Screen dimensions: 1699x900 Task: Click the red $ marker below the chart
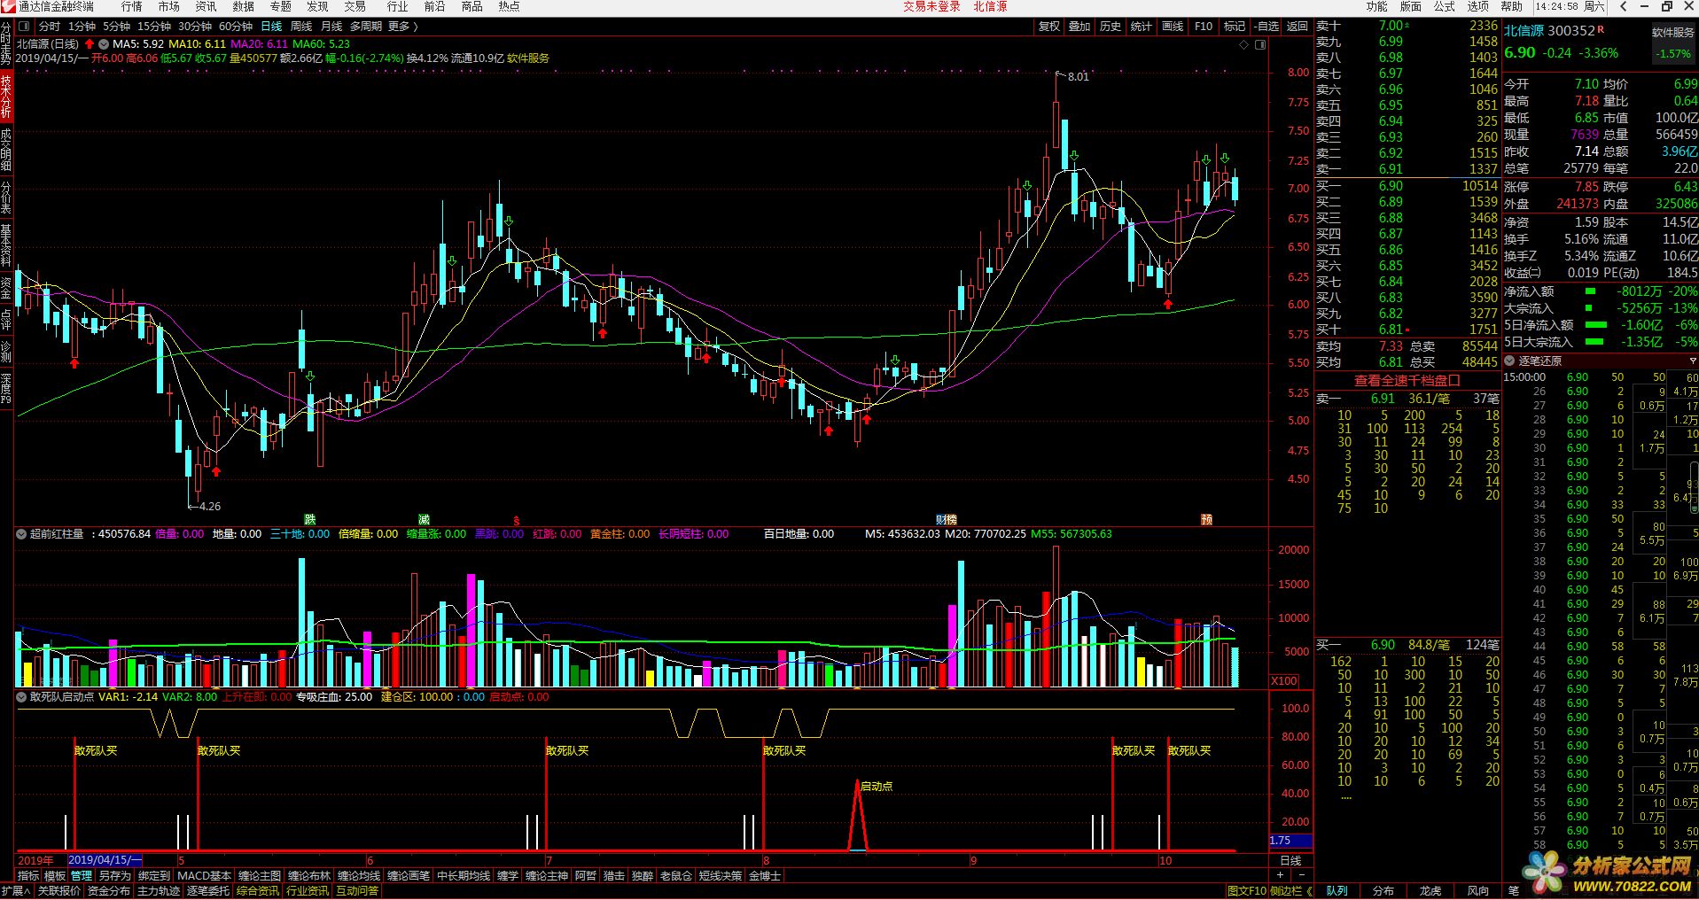517,521
